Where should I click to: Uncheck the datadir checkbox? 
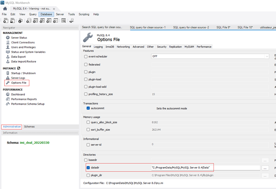click(88, 167)
